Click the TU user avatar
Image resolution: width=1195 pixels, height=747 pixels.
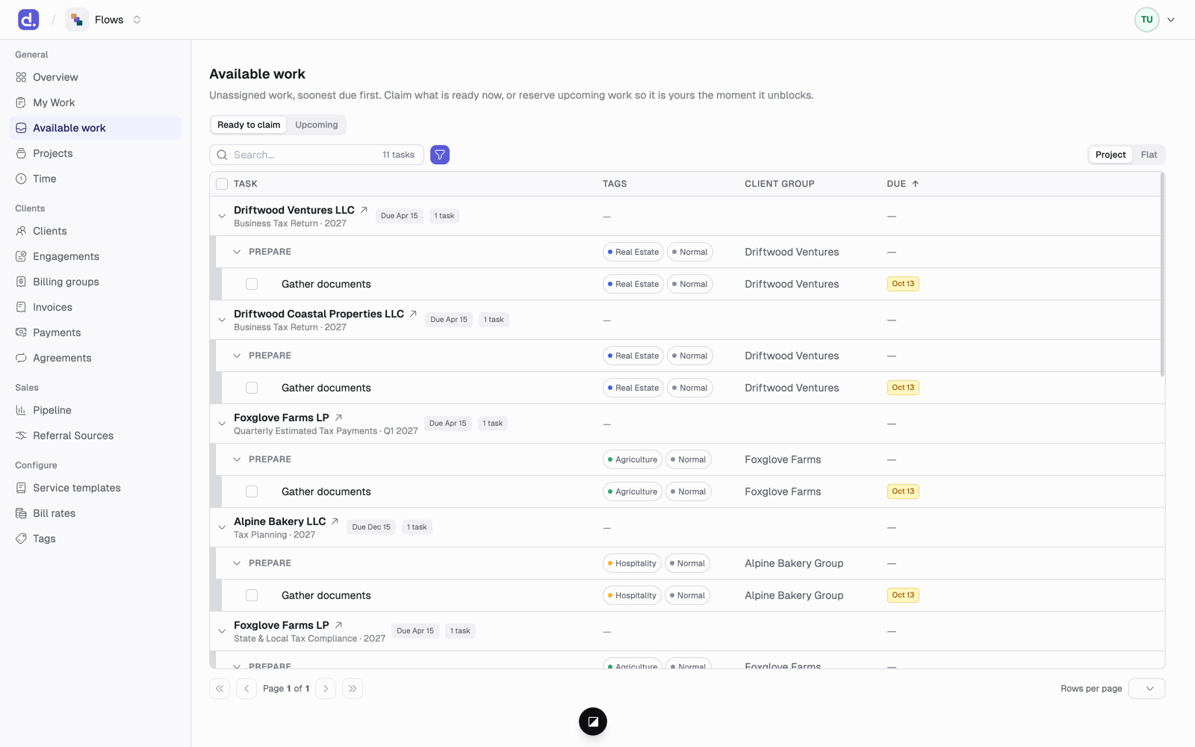click(x=1146, y=19)
